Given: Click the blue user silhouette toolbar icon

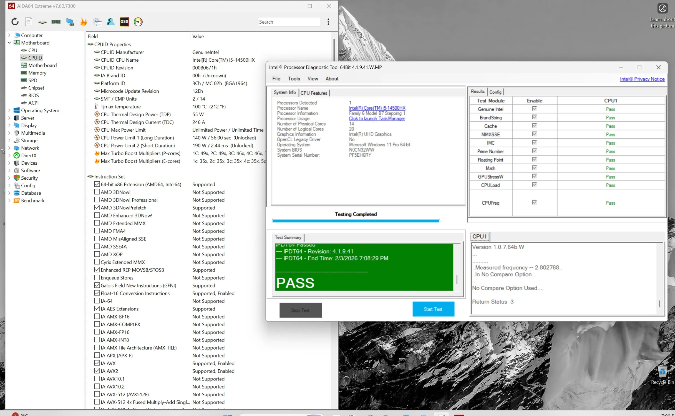Looking at the screenshot, I should [110, 22].
